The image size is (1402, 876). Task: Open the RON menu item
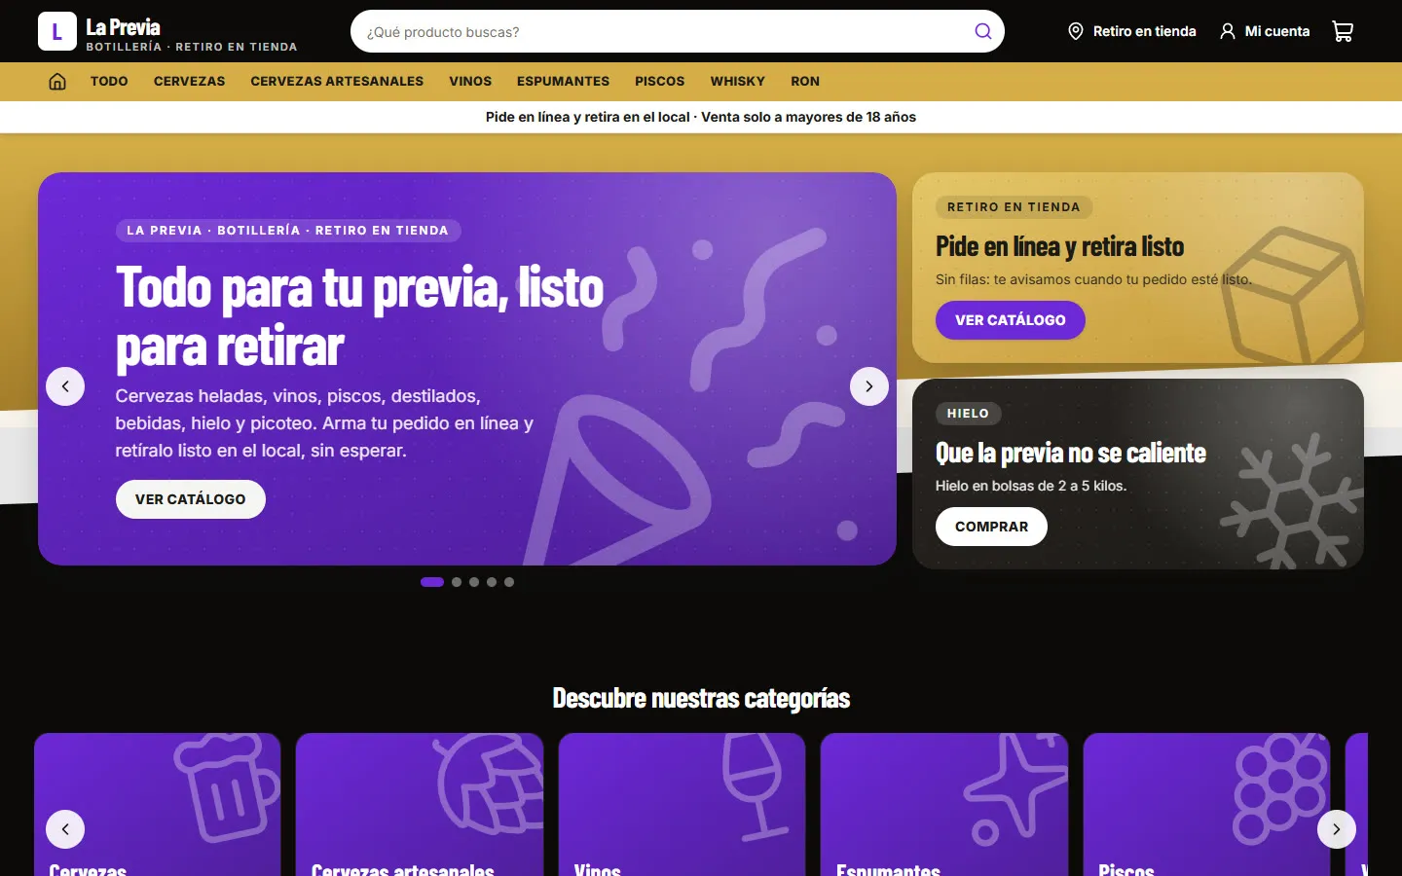point(805,82)
